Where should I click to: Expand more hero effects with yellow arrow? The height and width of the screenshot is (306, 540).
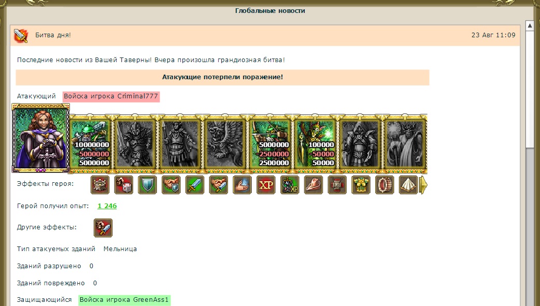coord(424,185)
